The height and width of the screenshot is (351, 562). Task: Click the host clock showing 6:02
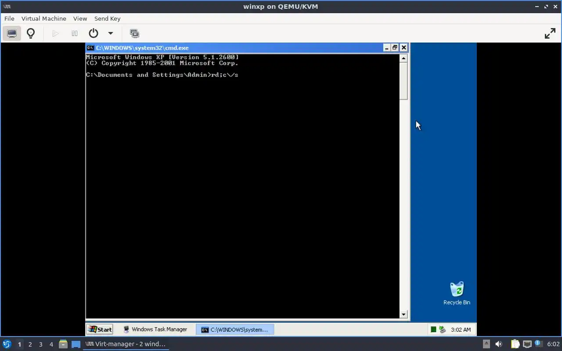pyautogui.click(x=553, y=344)
